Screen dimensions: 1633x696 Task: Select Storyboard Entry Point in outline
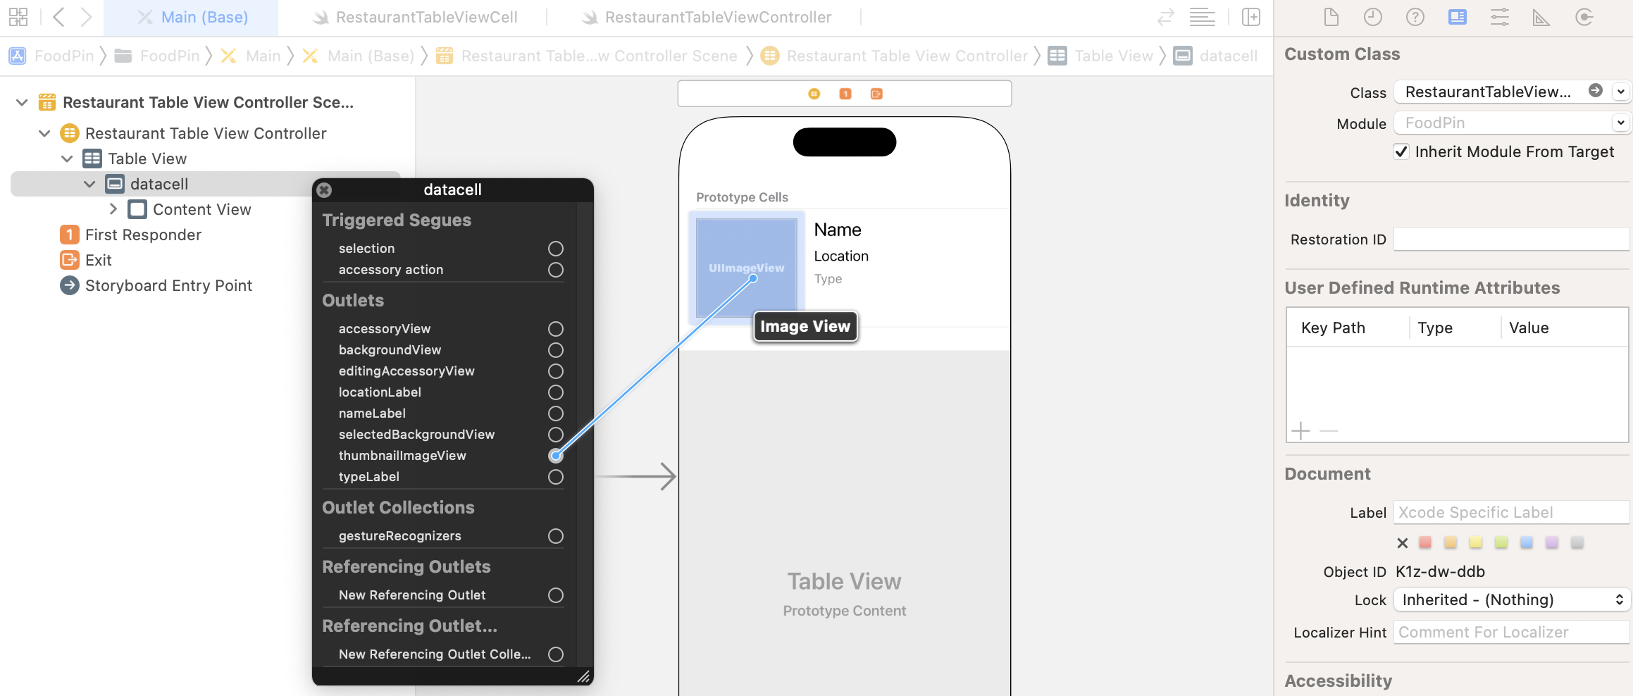coord(168,286)
